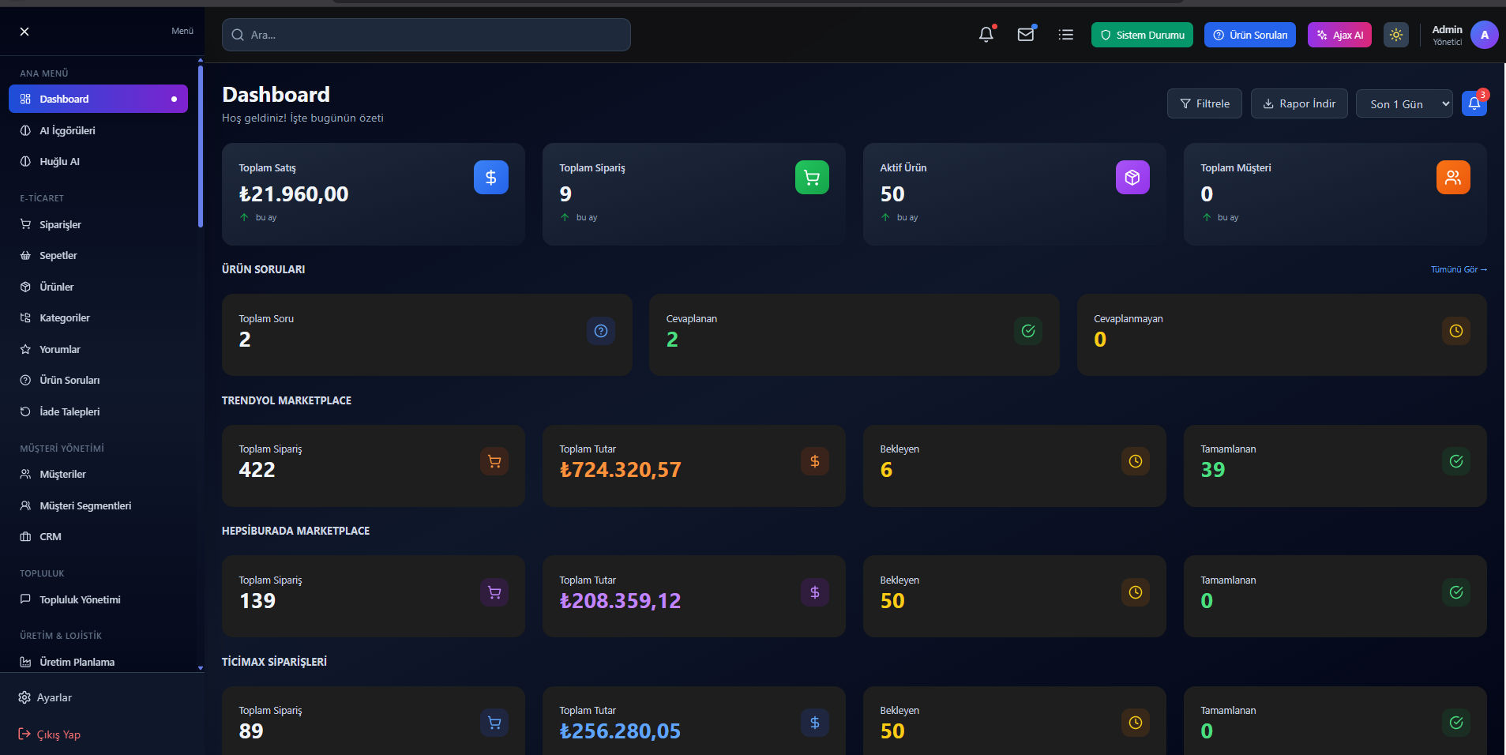Open the messages envelope icon
This screenshot has width=1506, height=755.
tap(1026, 34)
